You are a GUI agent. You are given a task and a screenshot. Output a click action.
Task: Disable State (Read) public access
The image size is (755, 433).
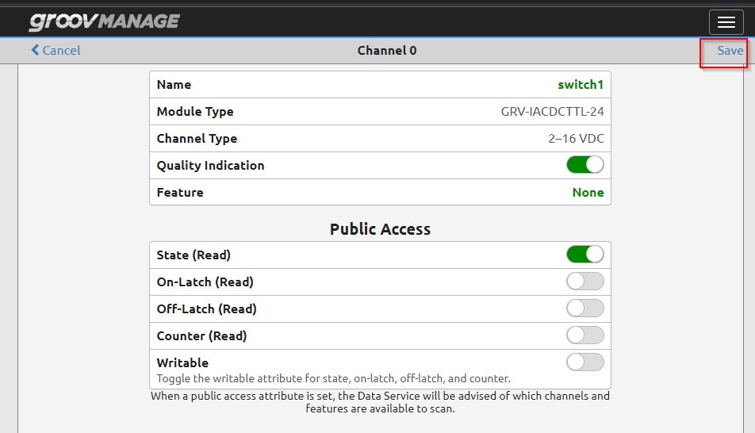click(585, 255)
